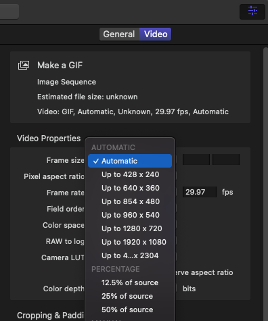Pick Up to 854 x 480 option
The height and width of the screenshot is (321, 268).
[x=130, y=201]
